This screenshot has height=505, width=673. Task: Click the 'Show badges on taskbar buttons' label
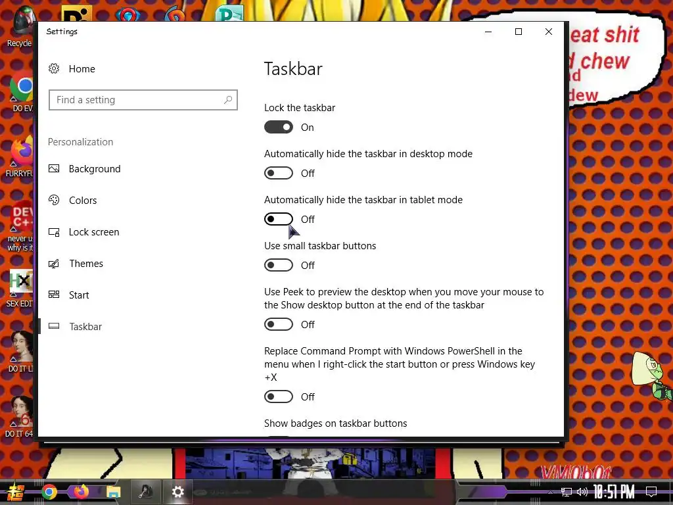(x=336, y=423)
